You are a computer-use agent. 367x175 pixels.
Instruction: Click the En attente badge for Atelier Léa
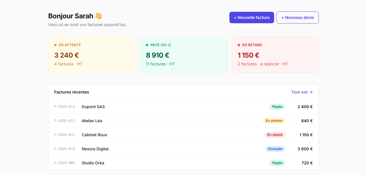pos(274,121)
